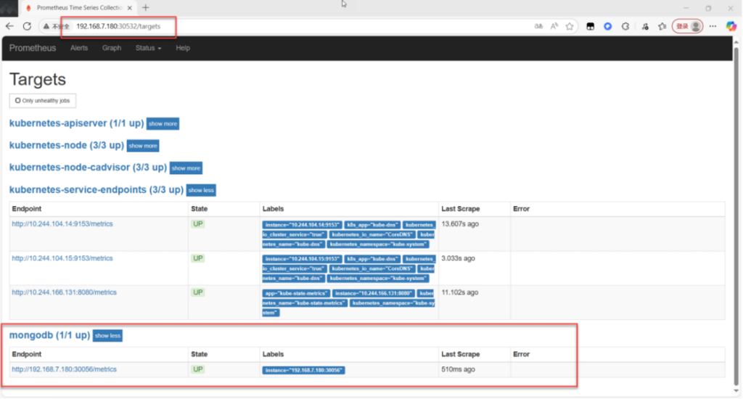Open the Alerts navigation item
This screenshot has height=399, width=743.
(79, 48)
